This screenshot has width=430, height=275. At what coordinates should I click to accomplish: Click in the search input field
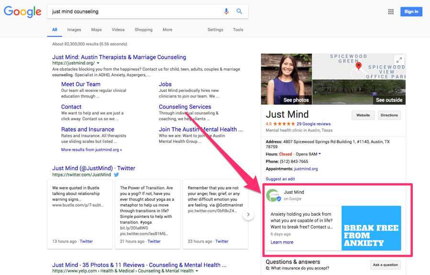[134, 11]
